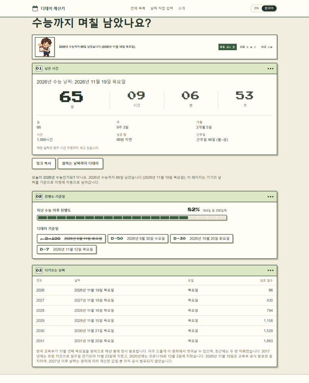
Task: Open the three-dot menu of 남은 시간 panel
Action: pos(270,69)
